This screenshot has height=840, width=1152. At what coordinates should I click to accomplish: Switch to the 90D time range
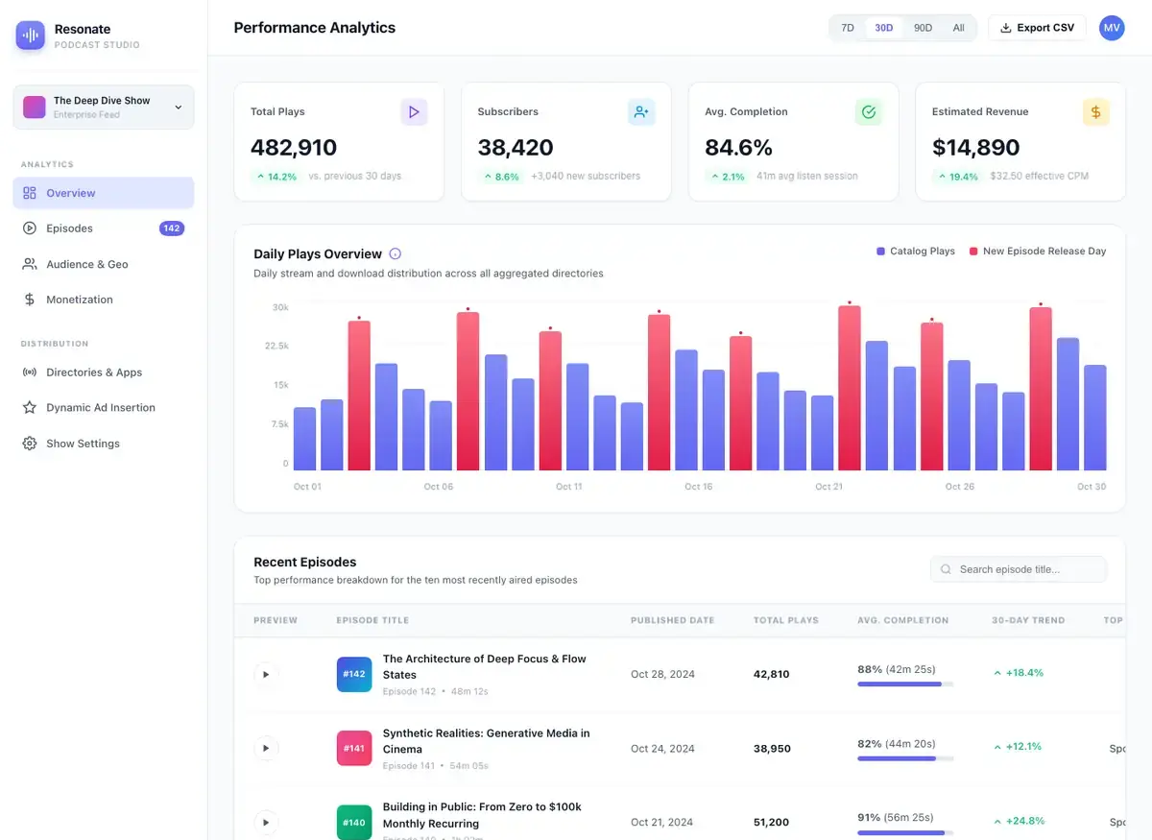(923, 28)
